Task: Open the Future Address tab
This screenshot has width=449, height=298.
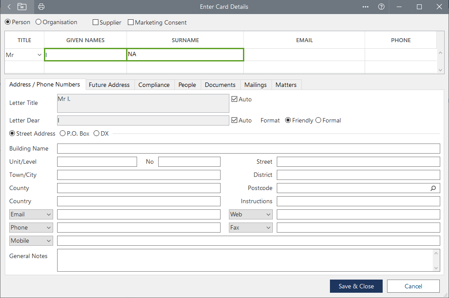Action: pos(109,85)
